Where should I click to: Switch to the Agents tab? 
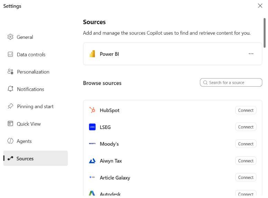[35, 141]
